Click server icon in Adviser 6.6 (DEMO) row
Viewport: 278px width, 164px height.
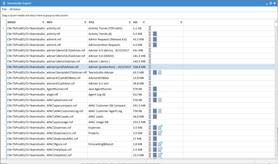[x=150, y=56]
